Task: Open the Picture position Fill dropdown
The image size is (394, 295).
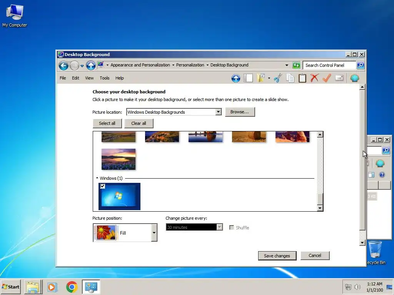Action: click(154, 233)
